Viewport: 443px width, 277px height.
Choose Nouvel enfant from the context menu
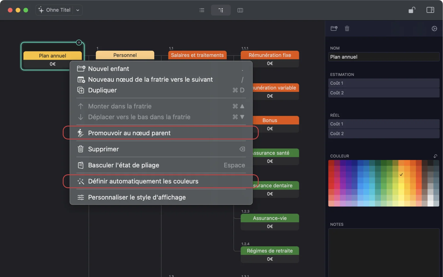click(x=109, y=69)
